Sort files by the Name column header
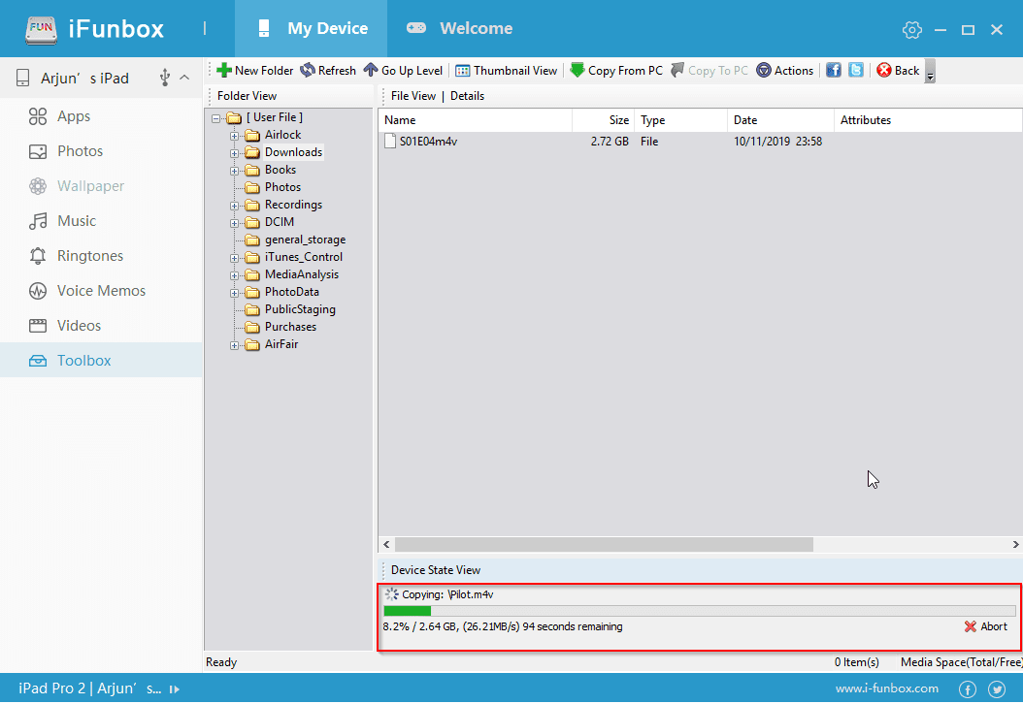The width and height of the screenshot is (1023, 704). coord(475,120)
